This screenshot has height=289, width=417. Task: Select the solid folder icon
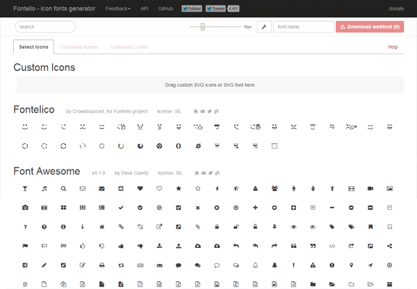pos(313,284)
